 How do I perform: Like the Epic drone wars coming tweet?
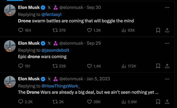(x=89, y=66)
